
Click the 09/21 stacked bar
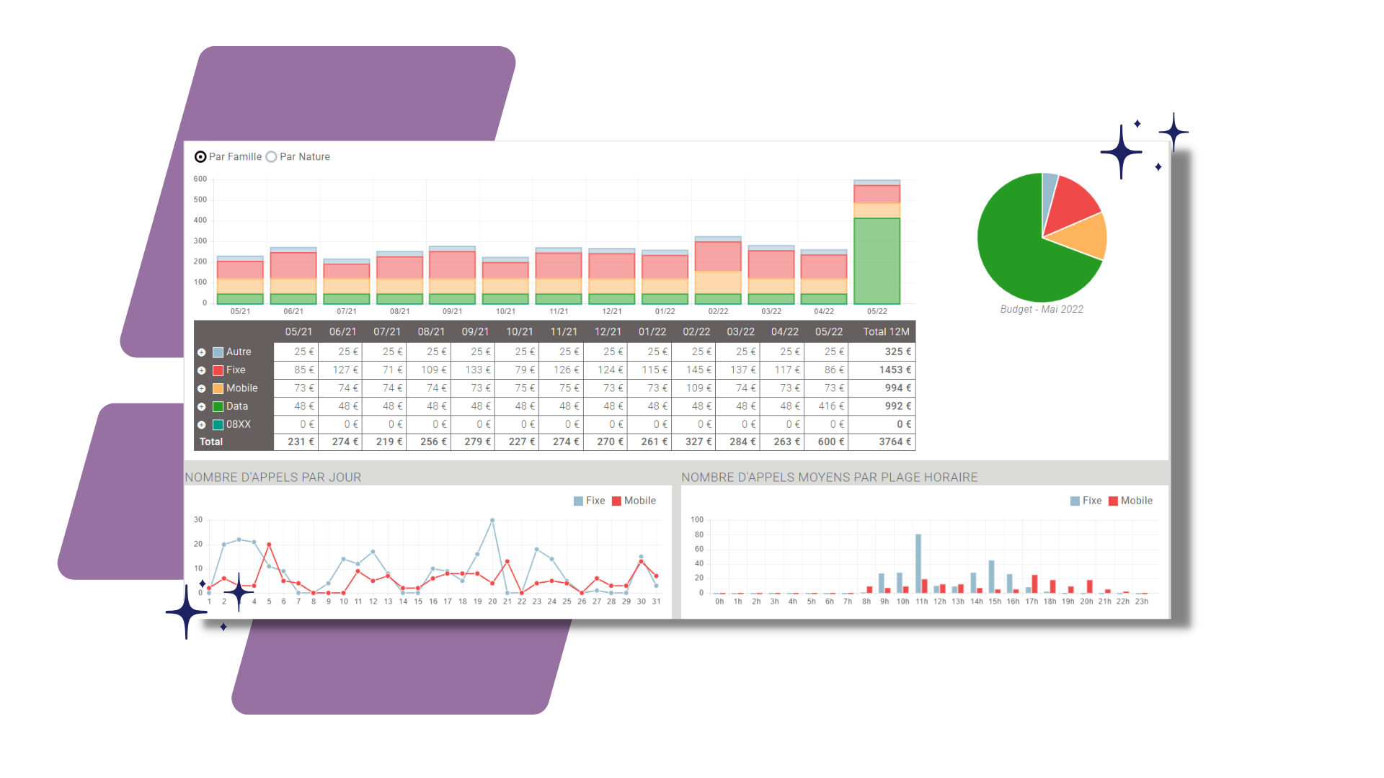452,275
